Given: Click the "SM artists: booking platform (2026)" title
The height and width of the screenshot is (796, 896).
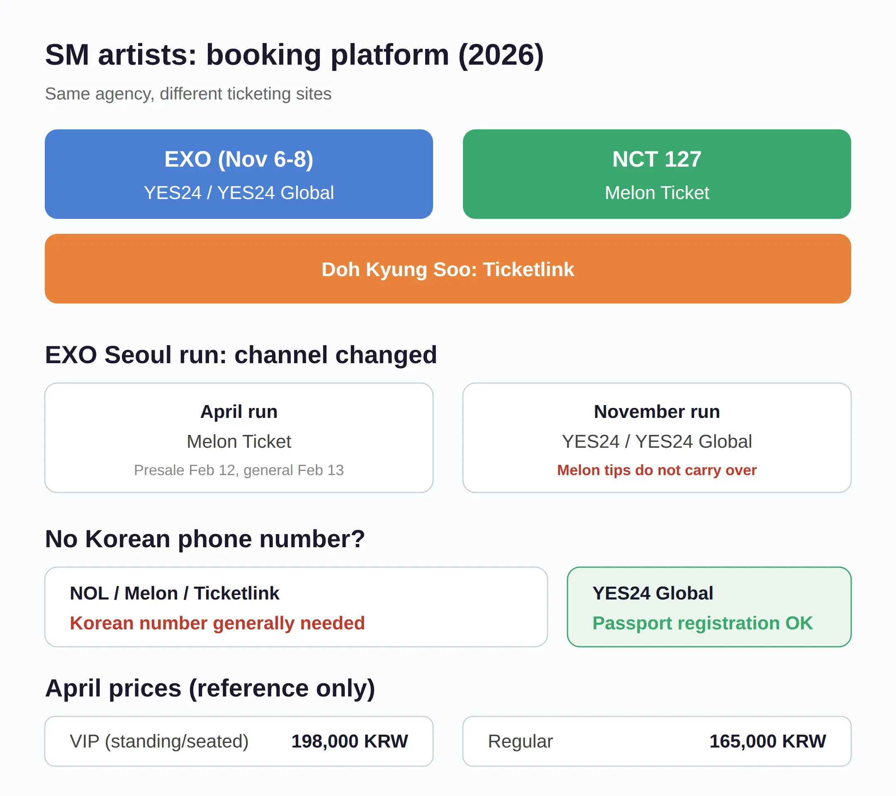Looking at the screenshot, I should coord(294,55).
